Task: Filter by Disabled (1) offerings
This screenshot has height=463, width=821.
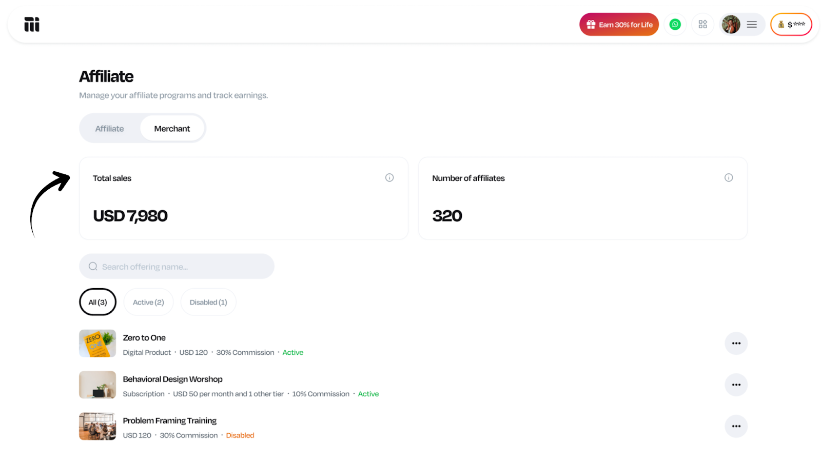Action: click(208, 303)
